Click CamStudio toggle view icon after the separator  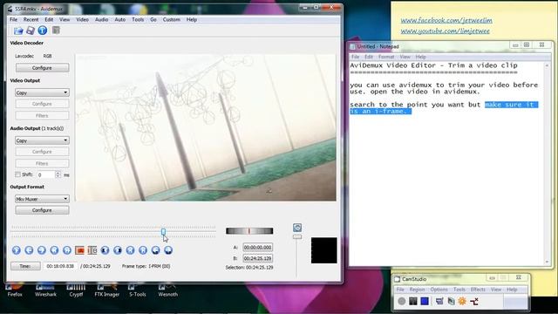[x=439, y=301]
